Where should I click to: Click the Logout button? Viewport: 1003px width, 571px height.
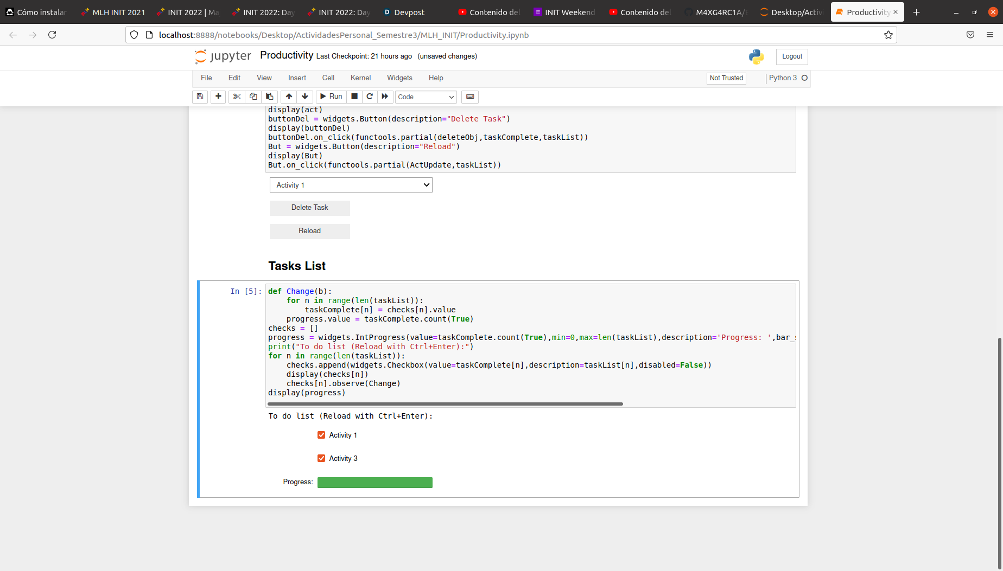pyautogui.click(x=792, y=56)
